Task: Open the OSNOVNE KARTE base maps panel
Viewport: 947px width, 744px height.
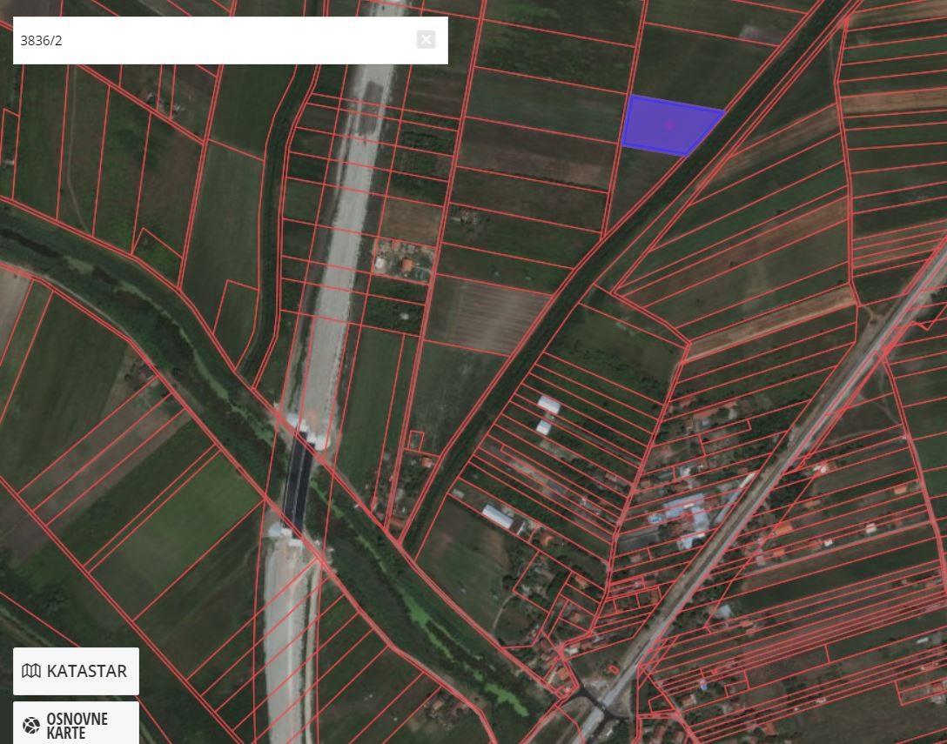Action: 76,723
